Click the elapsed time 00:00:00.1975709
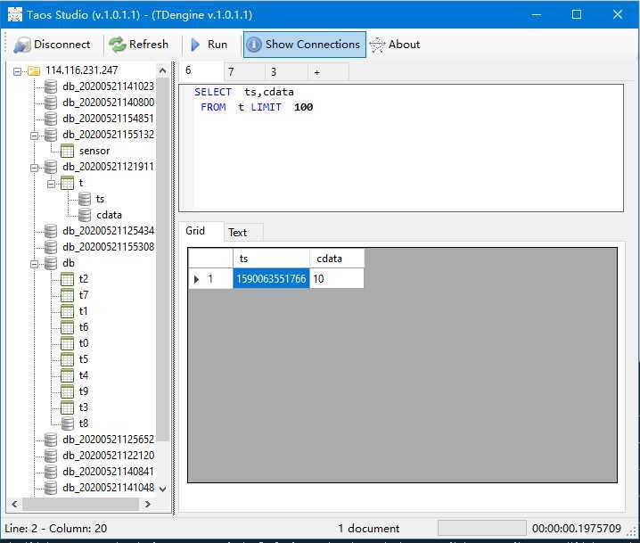The width and height of the screenshot is (640, 543). pos(577,529)
